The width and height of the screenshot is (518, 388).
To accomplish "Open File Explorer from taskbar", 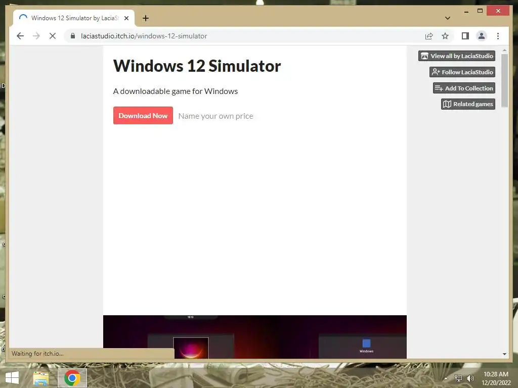I will point(41,378).
